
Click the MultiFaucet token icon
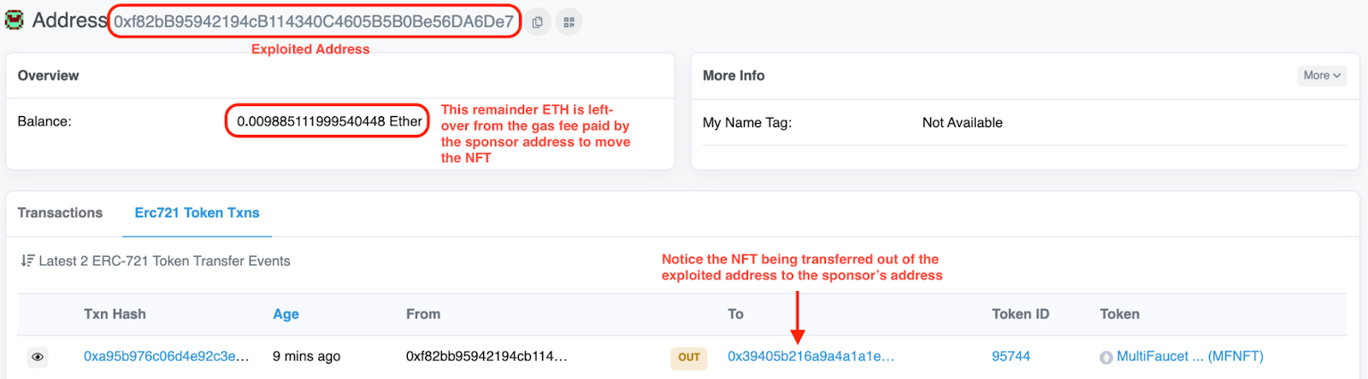tap(1106, 358)
